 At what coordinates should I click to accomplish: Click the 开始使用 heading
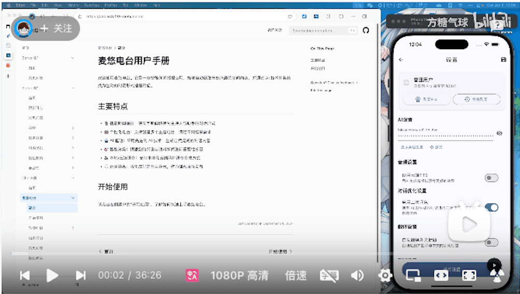click(113, 187)
